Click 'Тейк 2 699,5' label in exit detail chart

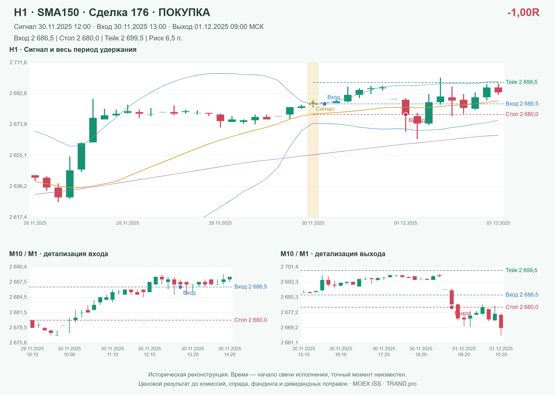(521, 270)
